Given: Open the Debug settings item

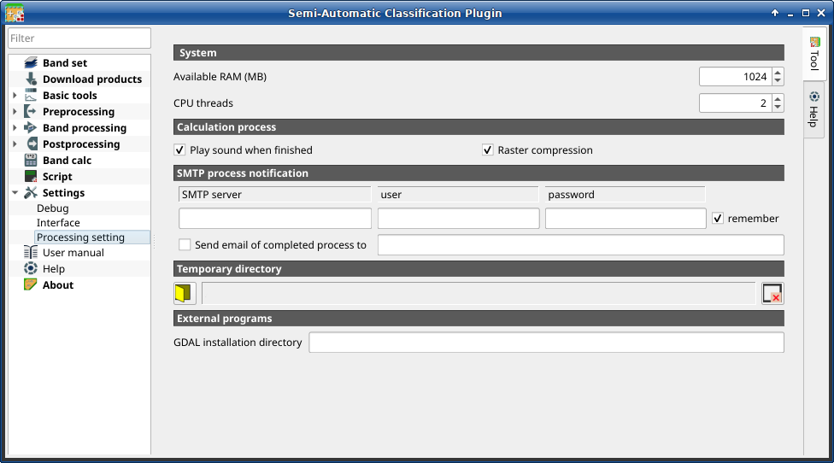Looking at the screenshot, I should [x=53, y=208].
